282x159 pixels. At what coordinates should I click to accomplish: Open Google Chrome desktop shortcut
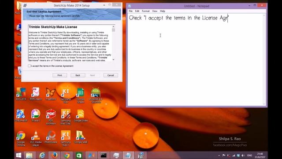21,138
